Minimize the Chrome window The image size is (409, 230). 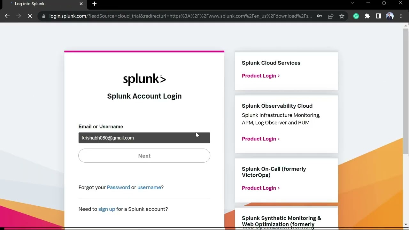368,3
